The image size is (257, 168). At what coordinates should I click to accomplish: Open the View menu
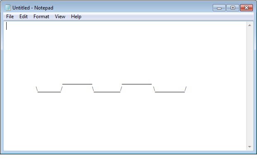[x=60, y=17]
